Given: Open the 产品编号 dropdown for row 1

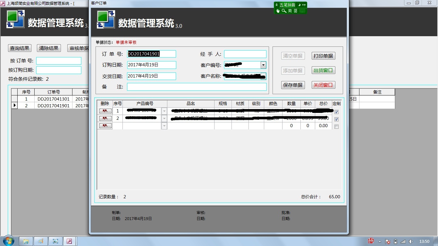Looking at the screenshot, I should pos(164,111).
